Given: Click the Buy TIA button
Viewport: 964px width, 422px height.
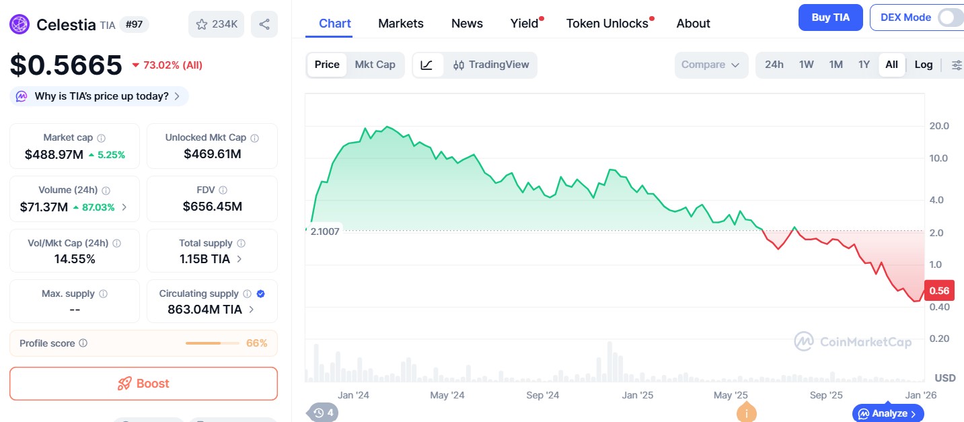Looking at the screenshot, I should coord(830,17).
